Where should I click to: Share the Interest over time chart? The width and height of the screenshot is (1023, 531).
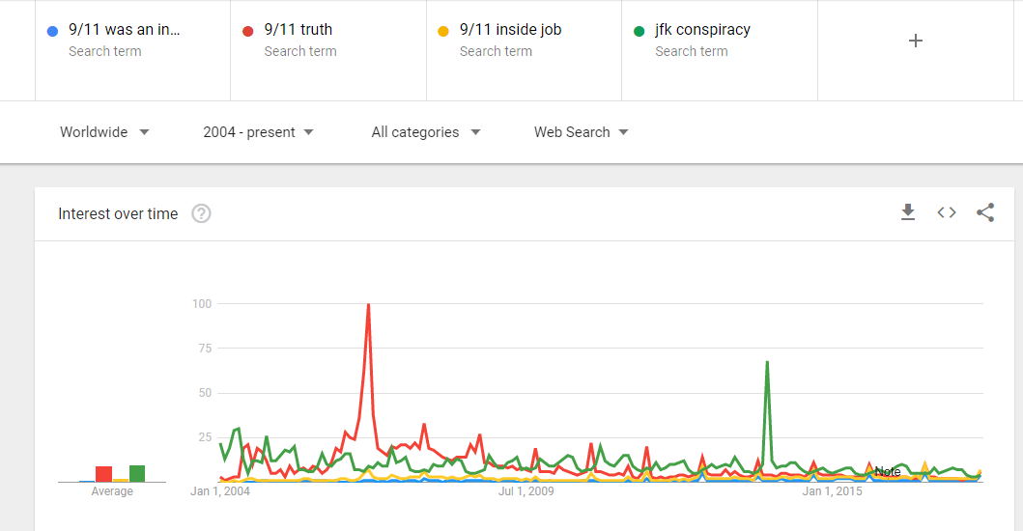[x=985, y=213]
